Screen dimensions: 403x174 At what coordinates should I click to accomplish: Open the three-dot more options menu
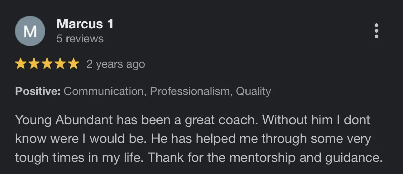(376, 31)
